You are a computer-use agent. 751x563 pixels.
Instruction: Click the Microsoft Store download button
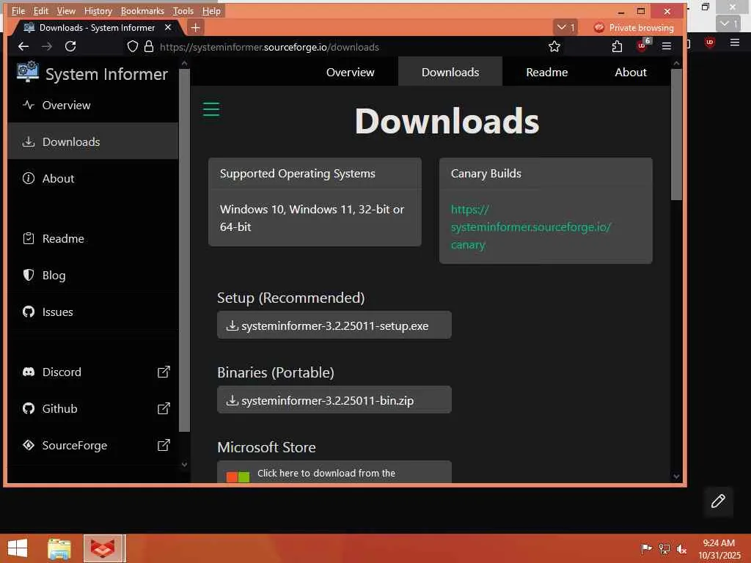pyautogui.click(x=334, y=472)
